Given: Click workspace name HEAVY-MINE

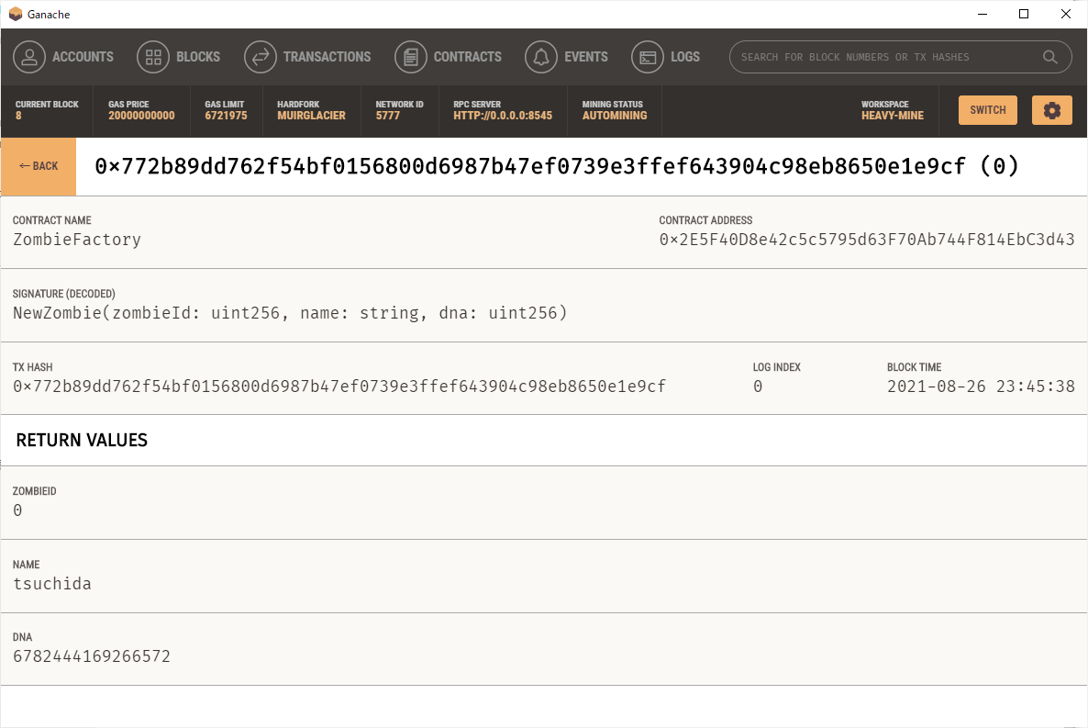Looking at the screenshot, I should (x=893, y=116).
